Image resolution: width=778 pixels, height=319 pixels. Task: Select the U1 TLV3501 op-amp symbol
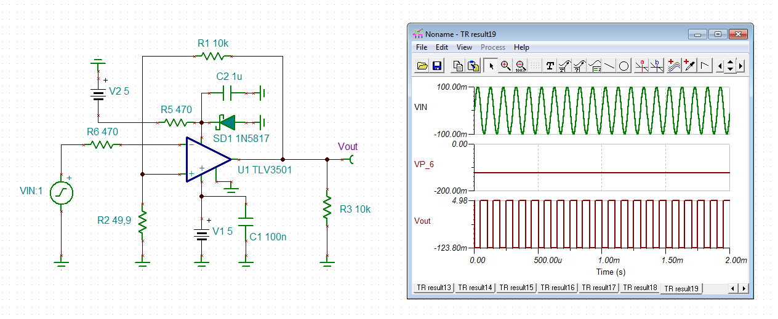click(x=208, y=160)
